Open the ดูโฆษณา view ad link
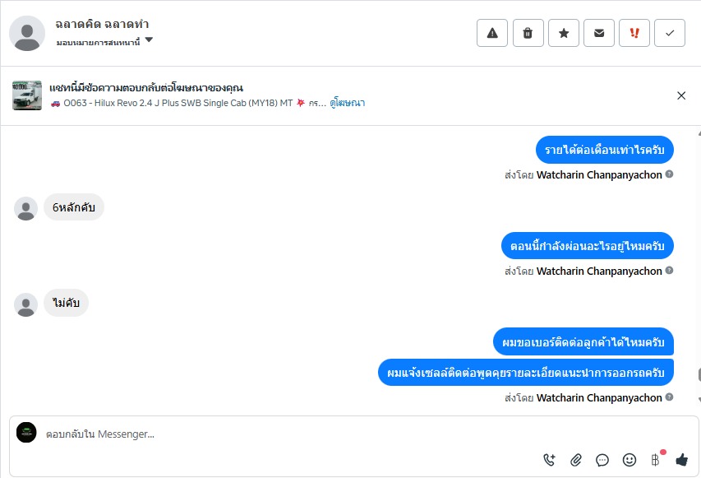This screenshot has height=478, width=701. 348,103
